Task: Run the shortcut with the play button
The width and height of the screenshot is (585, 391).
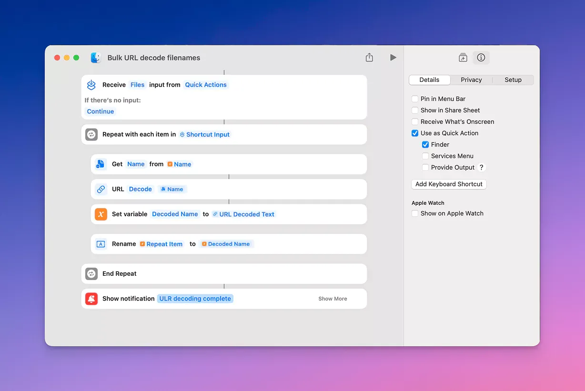Action: (393, 57)
